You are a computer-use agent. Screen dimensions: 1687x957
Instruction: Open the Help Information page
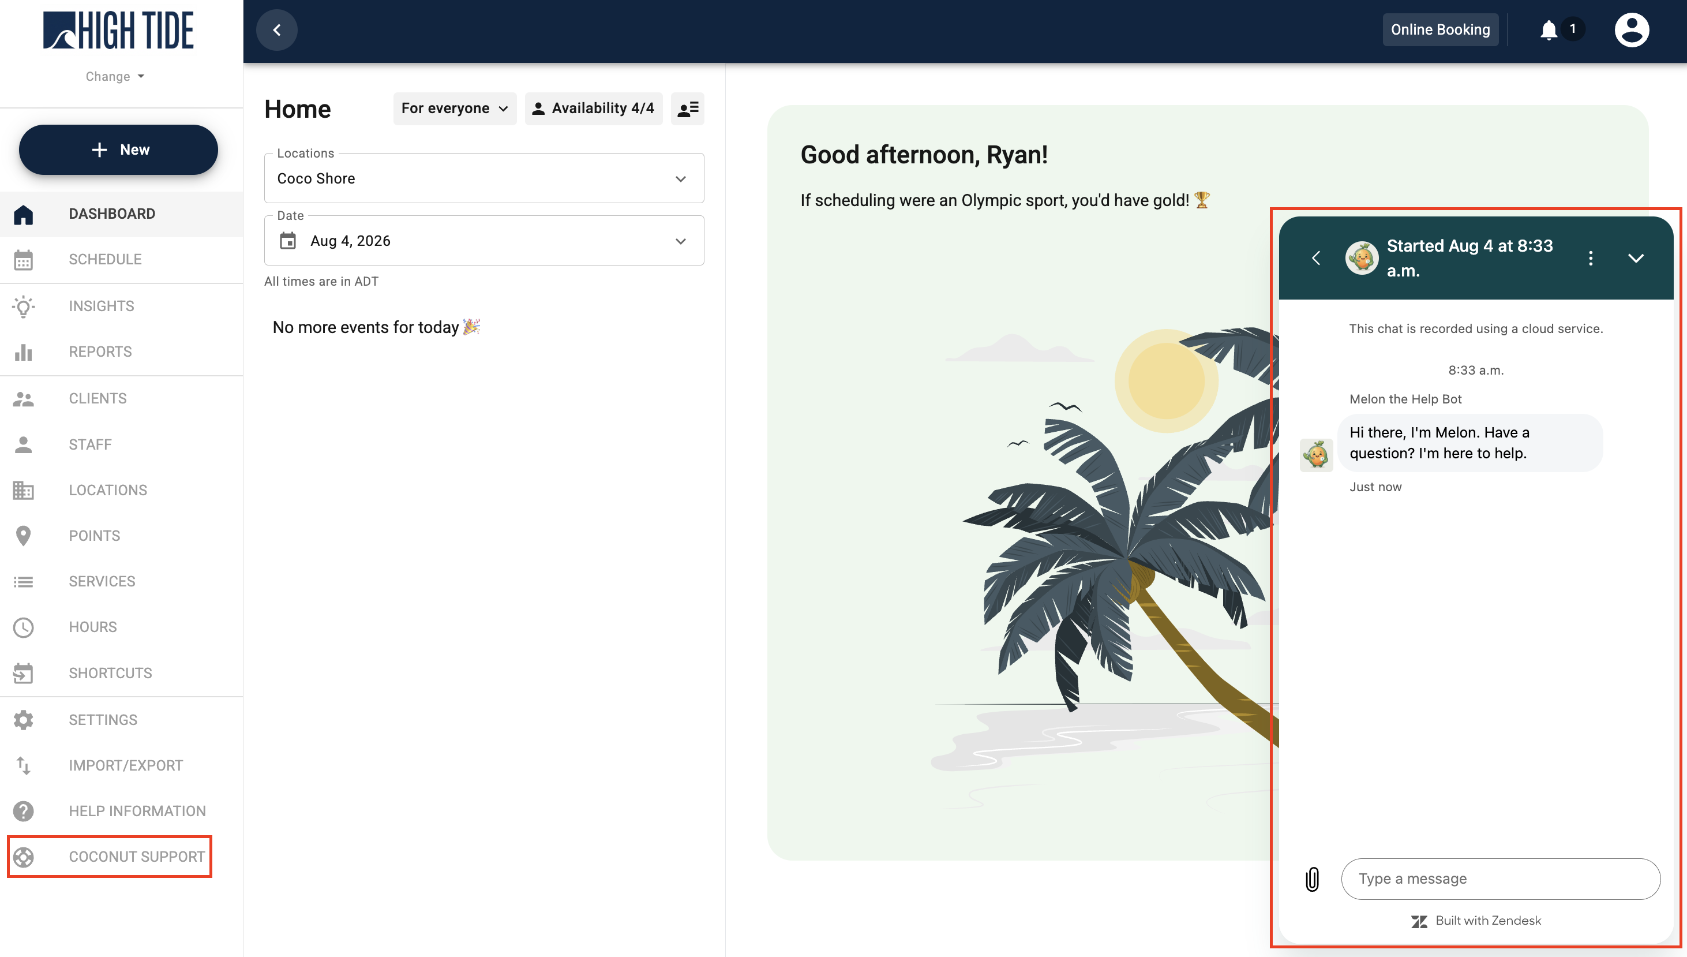tap(122, 811)
